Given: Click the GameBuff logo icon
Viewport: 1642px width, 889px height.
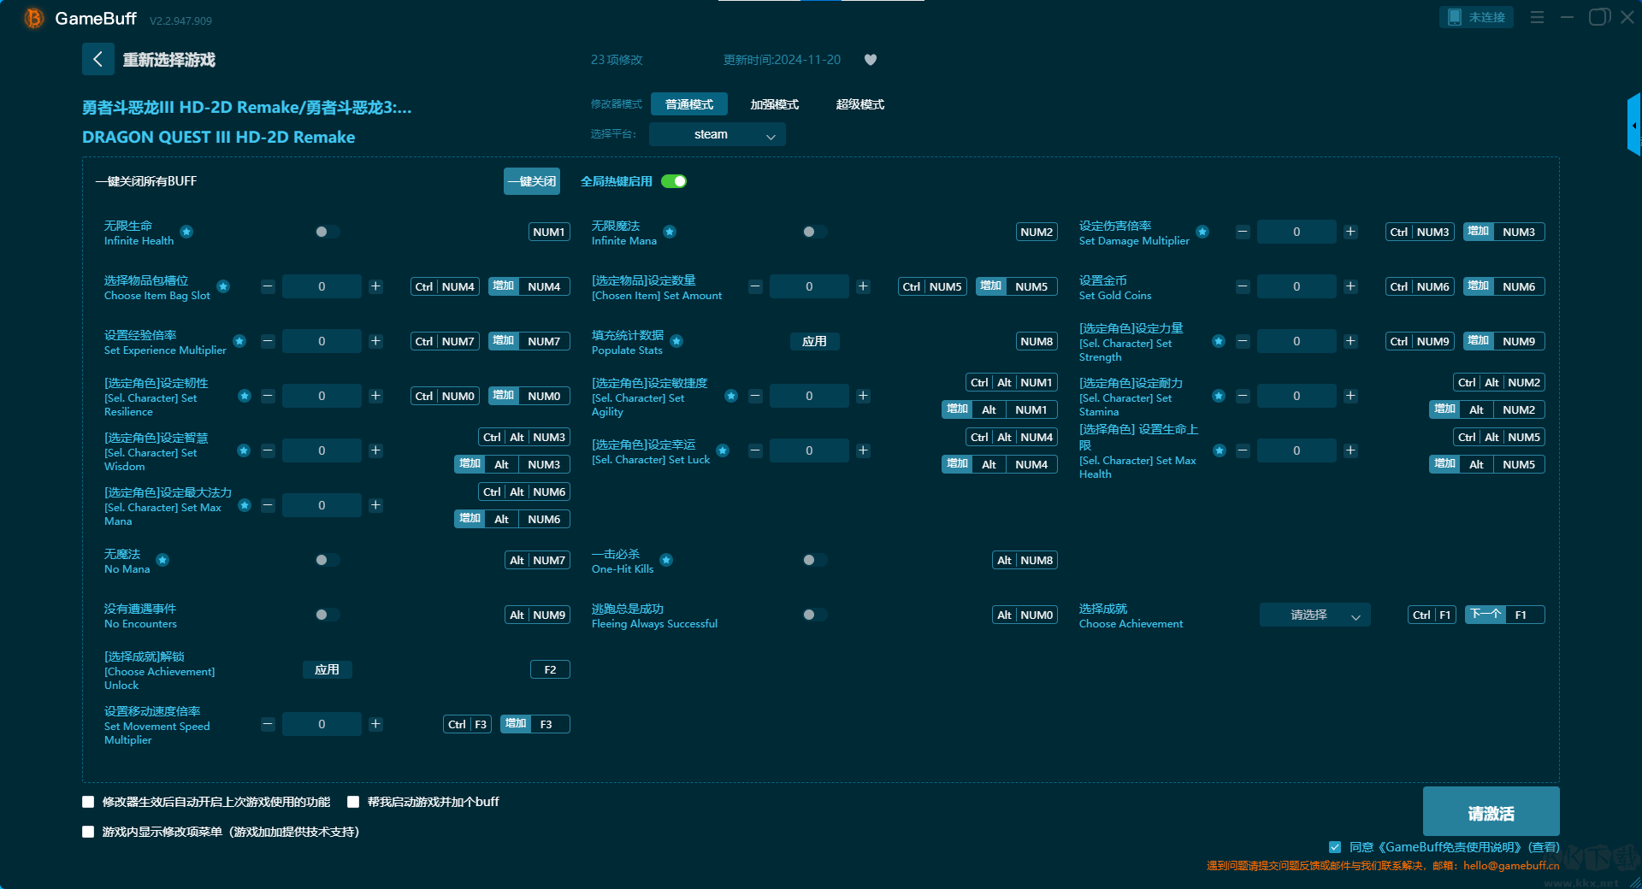Looking at the screenshot, I should click(x=33, y=18).
